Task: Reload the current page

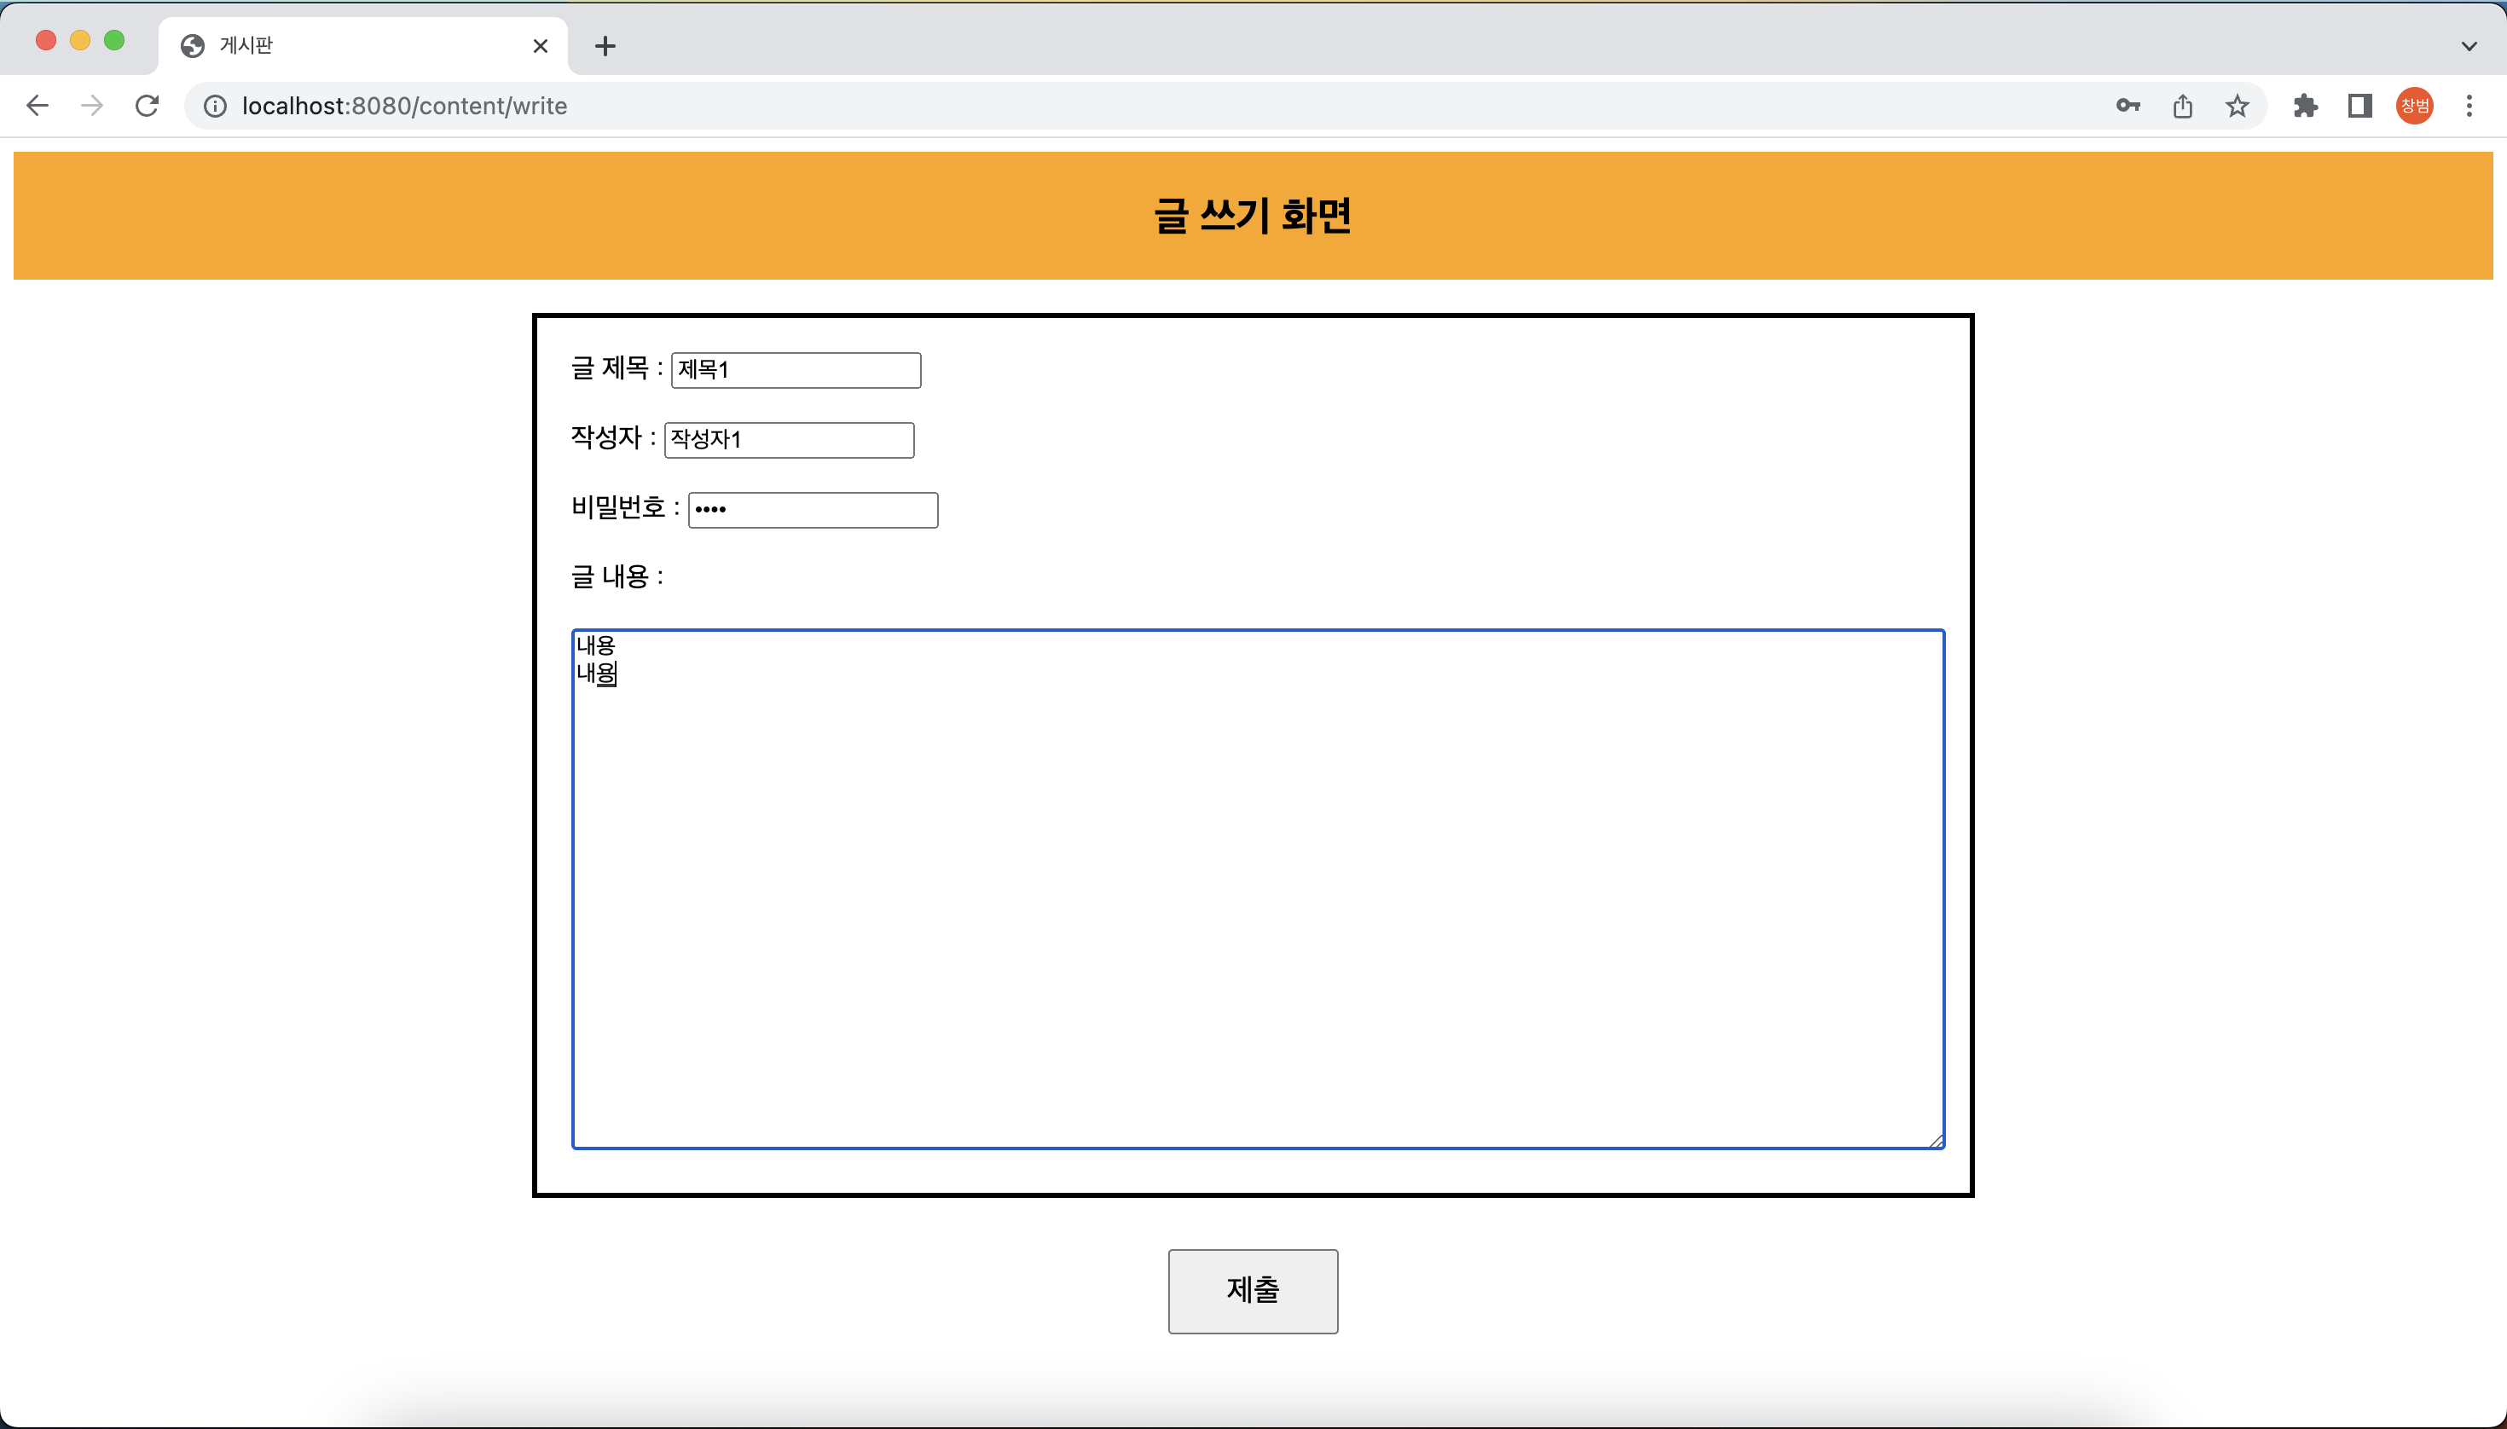Action: pyautogui.click(x=148, y=106)
